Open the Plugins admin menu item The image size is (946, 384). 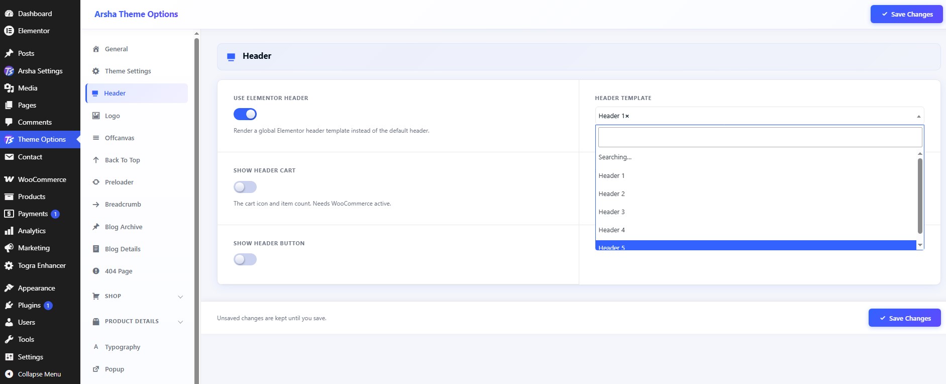click(x=40, y=305)
